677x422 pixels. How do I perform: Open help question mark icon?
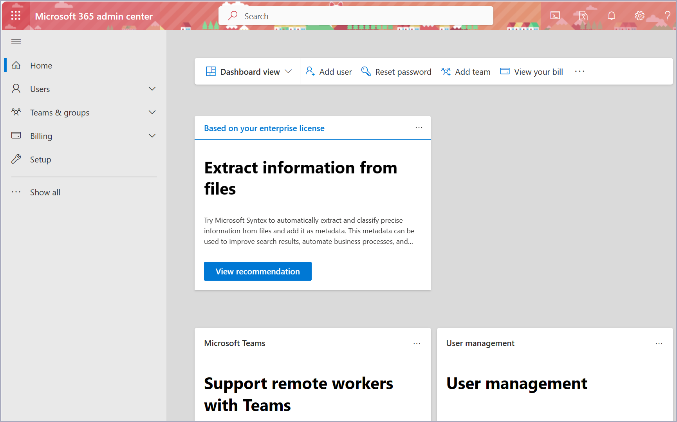pyautogui.click(x=668, y=16)
